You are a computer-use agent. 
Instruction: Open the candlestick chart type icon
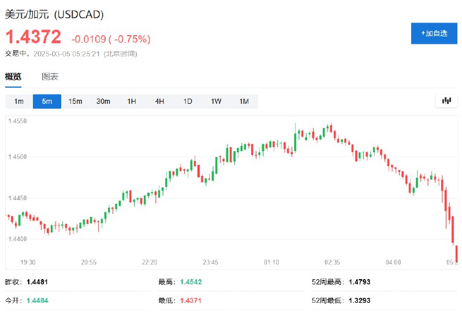[446, 101]
